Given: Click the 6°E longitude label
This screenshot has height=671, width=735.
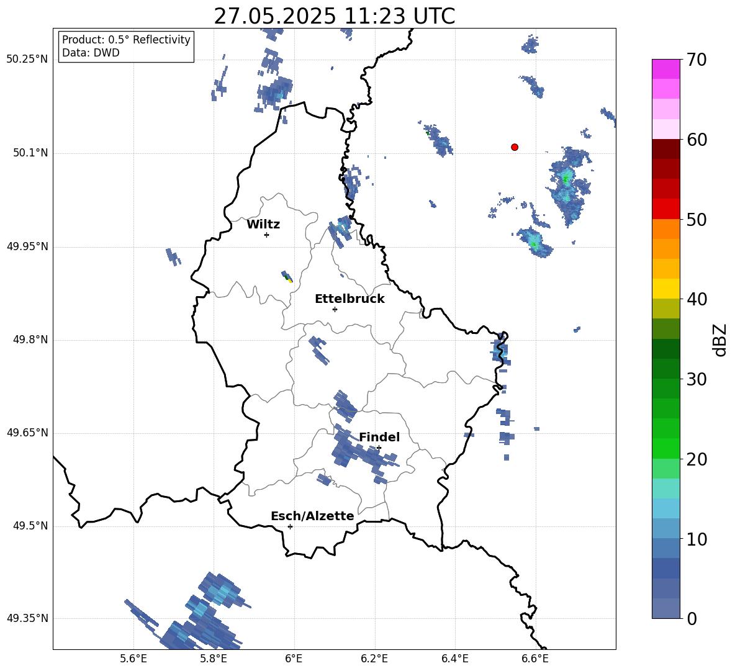Looking at the screenshot, I should coord(294,659).
